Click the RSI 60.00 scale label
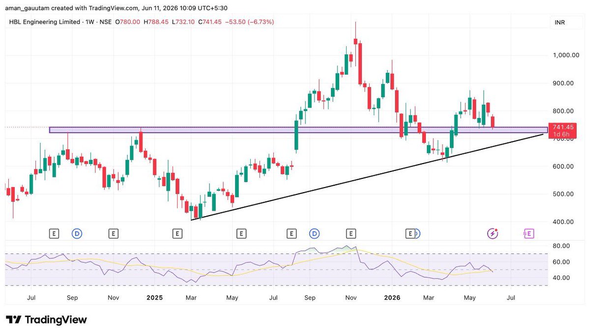Image resolution: width=590 pixels, height=335 pixels. (x=562, y=262)
